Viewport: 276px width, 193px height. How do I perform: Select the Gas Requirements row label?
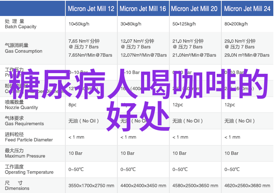coord(24,121)
